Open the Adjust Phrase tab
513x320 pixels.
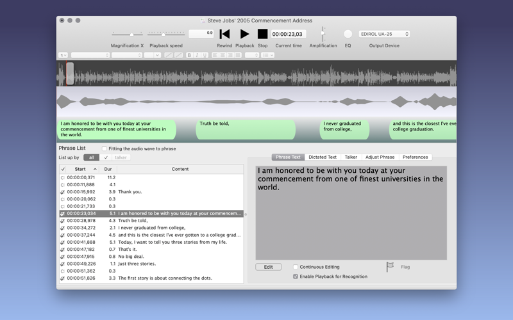[x=380, y=157]
